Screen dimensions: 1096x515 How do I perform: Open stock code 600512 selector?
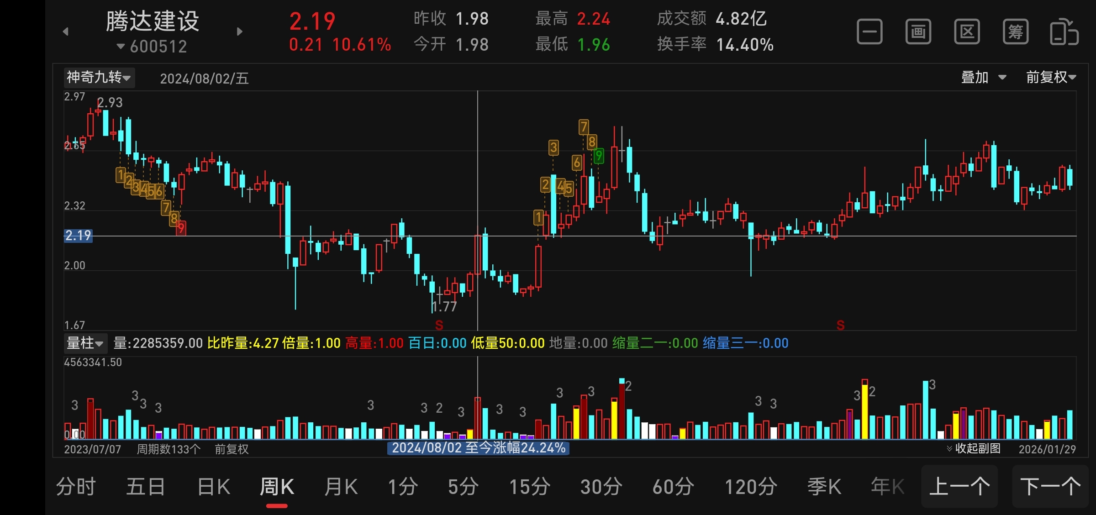pyautogui.click(x=152, y=47)
